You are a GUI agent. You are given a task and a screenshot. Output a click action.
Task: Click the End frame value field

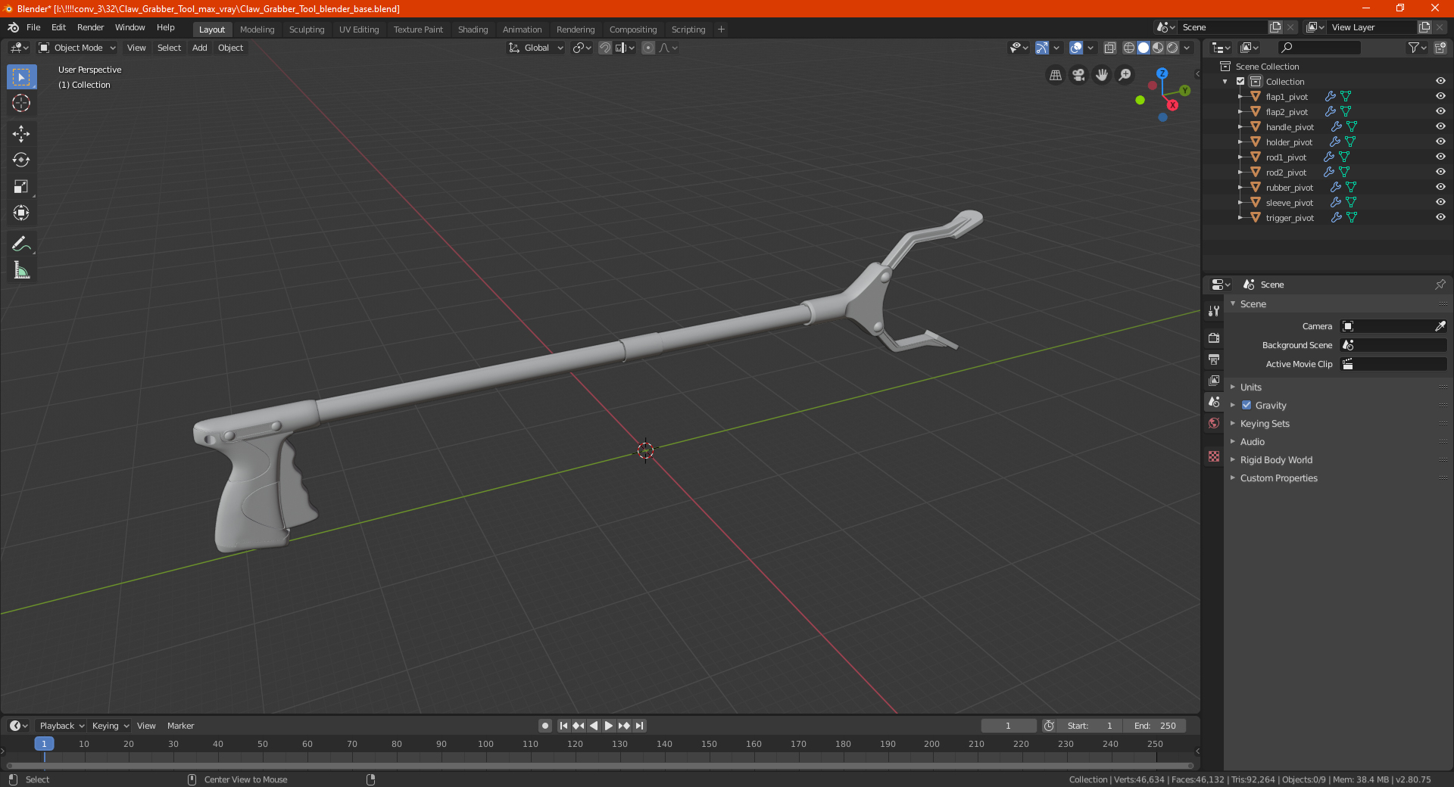1155,726
